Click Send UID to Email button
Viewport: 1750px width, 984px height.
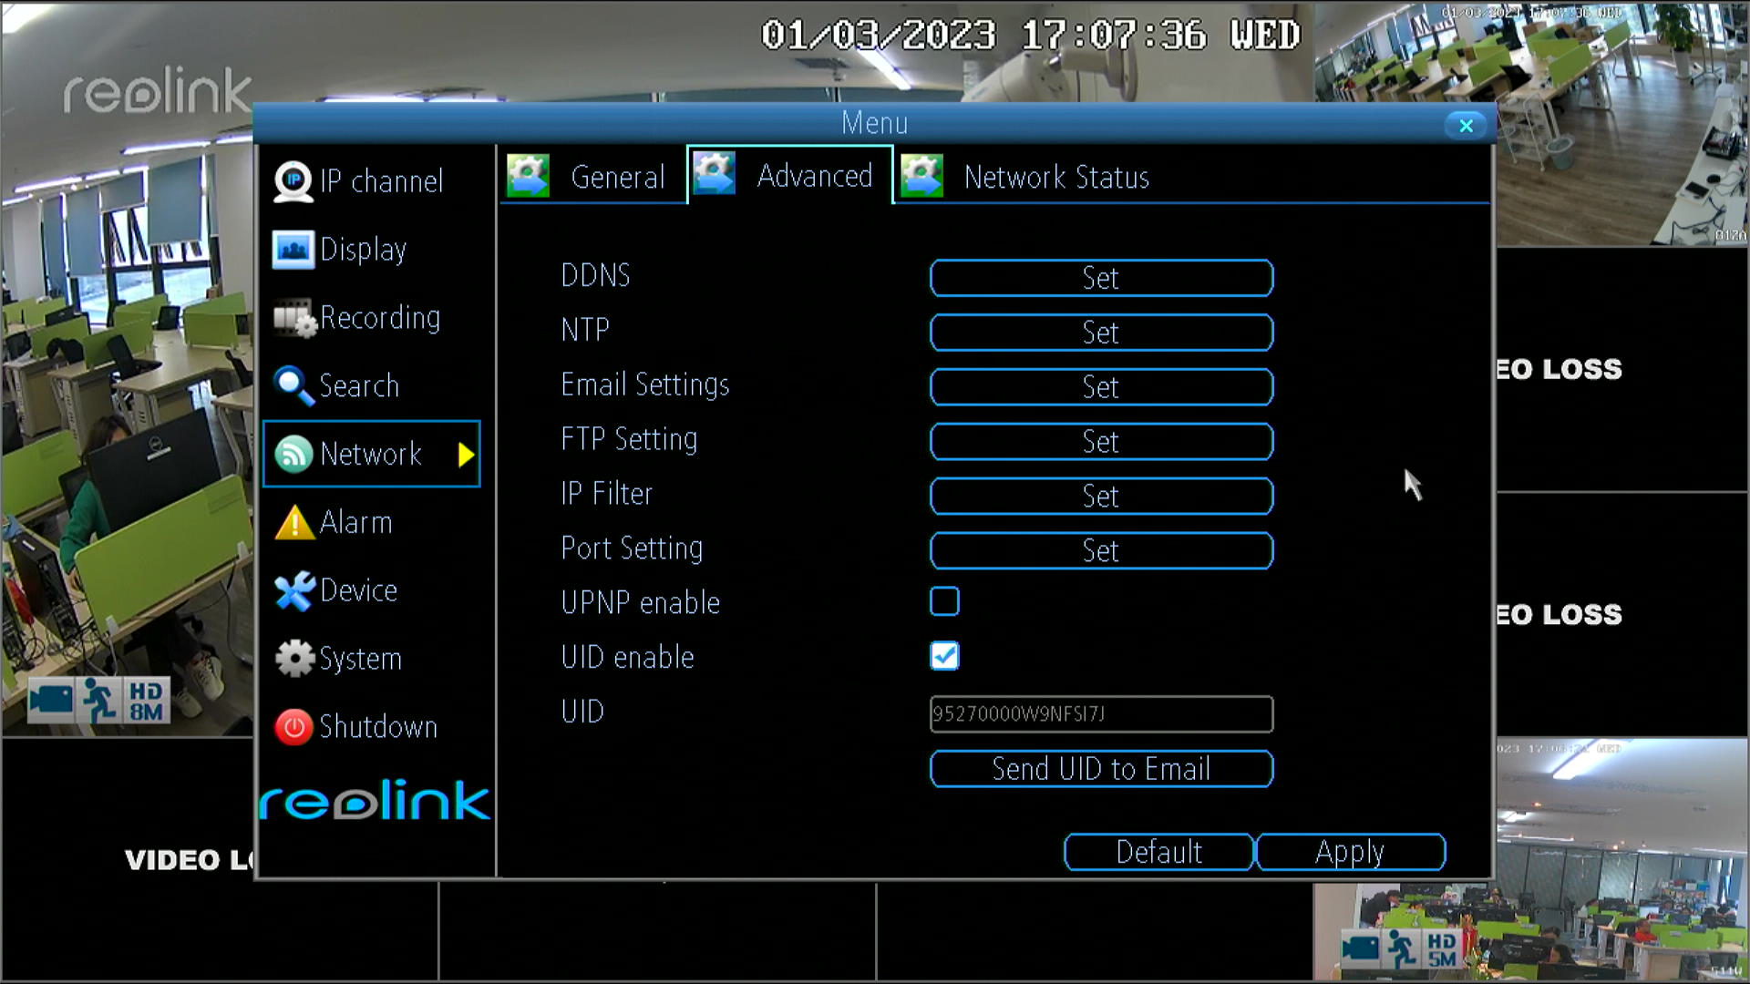tap(1101, 769)
